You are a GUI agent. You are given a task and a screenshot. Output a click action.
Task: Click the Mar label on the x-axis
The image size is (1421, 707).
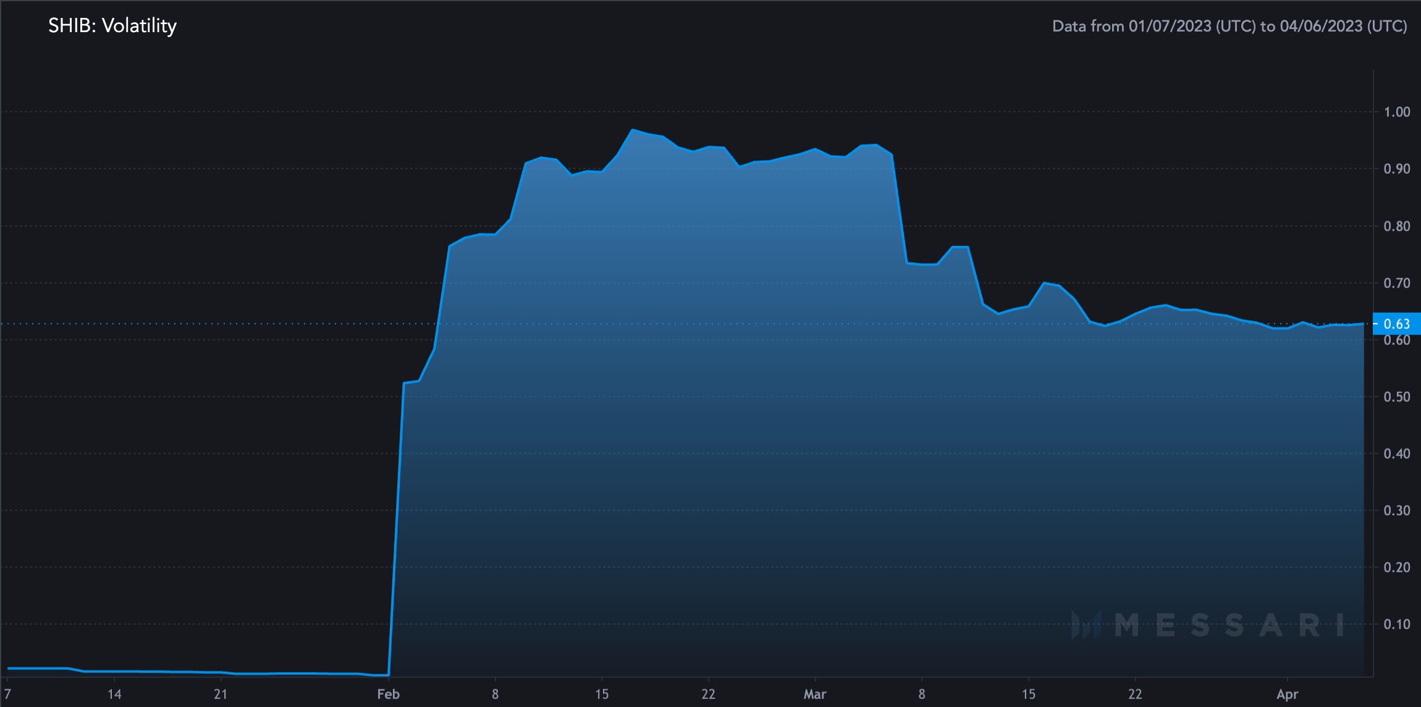coord(815,694)
